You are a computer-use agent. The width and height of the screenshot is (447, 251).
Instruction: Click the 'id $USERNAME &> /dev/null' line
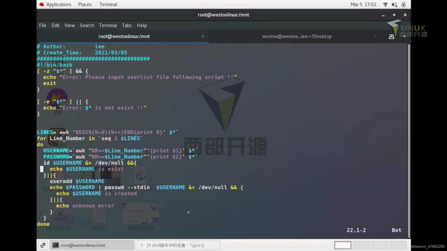click(x=90, y=163)
